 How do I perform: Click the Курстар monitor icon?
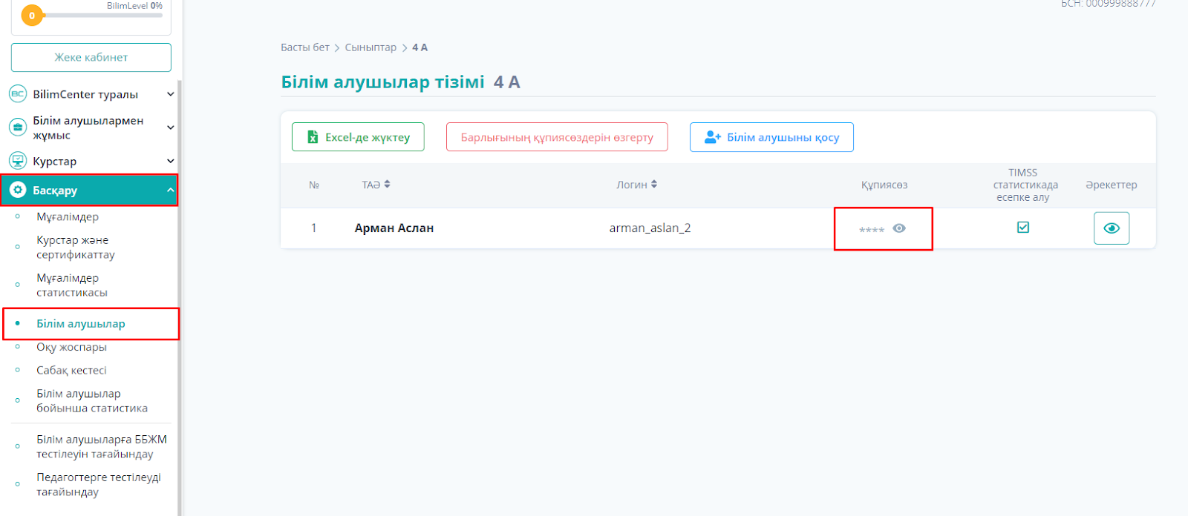click(18, 161)
